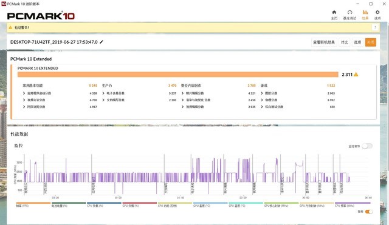Select the CPU 温度 (°C) legend swatch
The height and width of the screenshot is (225, 389).
(246, 203)
